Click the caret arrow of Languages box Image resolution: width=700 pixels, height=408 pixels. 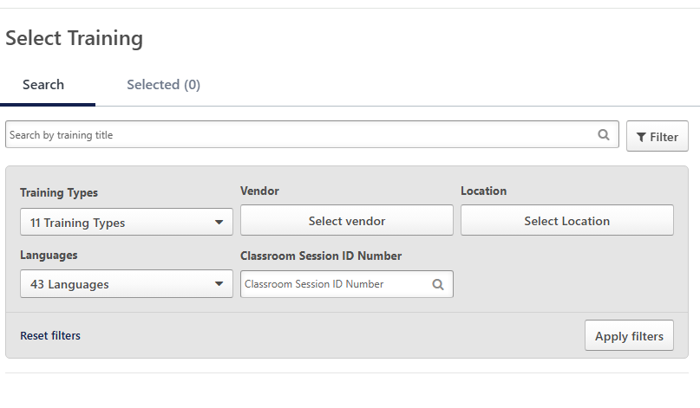click(219, 284)
